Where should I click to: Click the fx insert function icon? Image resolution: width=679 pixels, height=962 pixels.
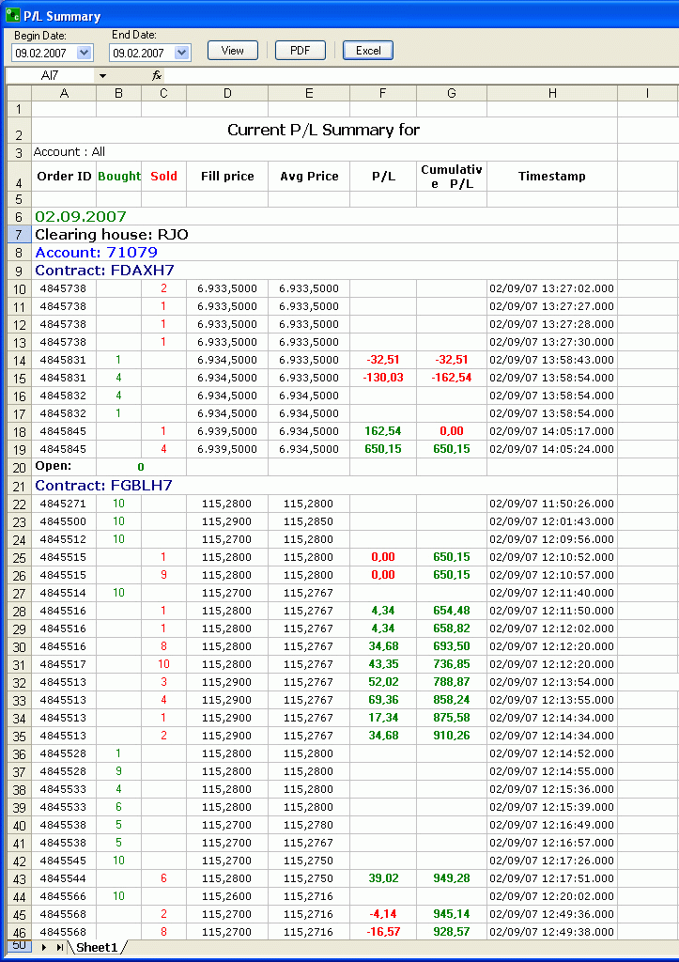point(157,75)
